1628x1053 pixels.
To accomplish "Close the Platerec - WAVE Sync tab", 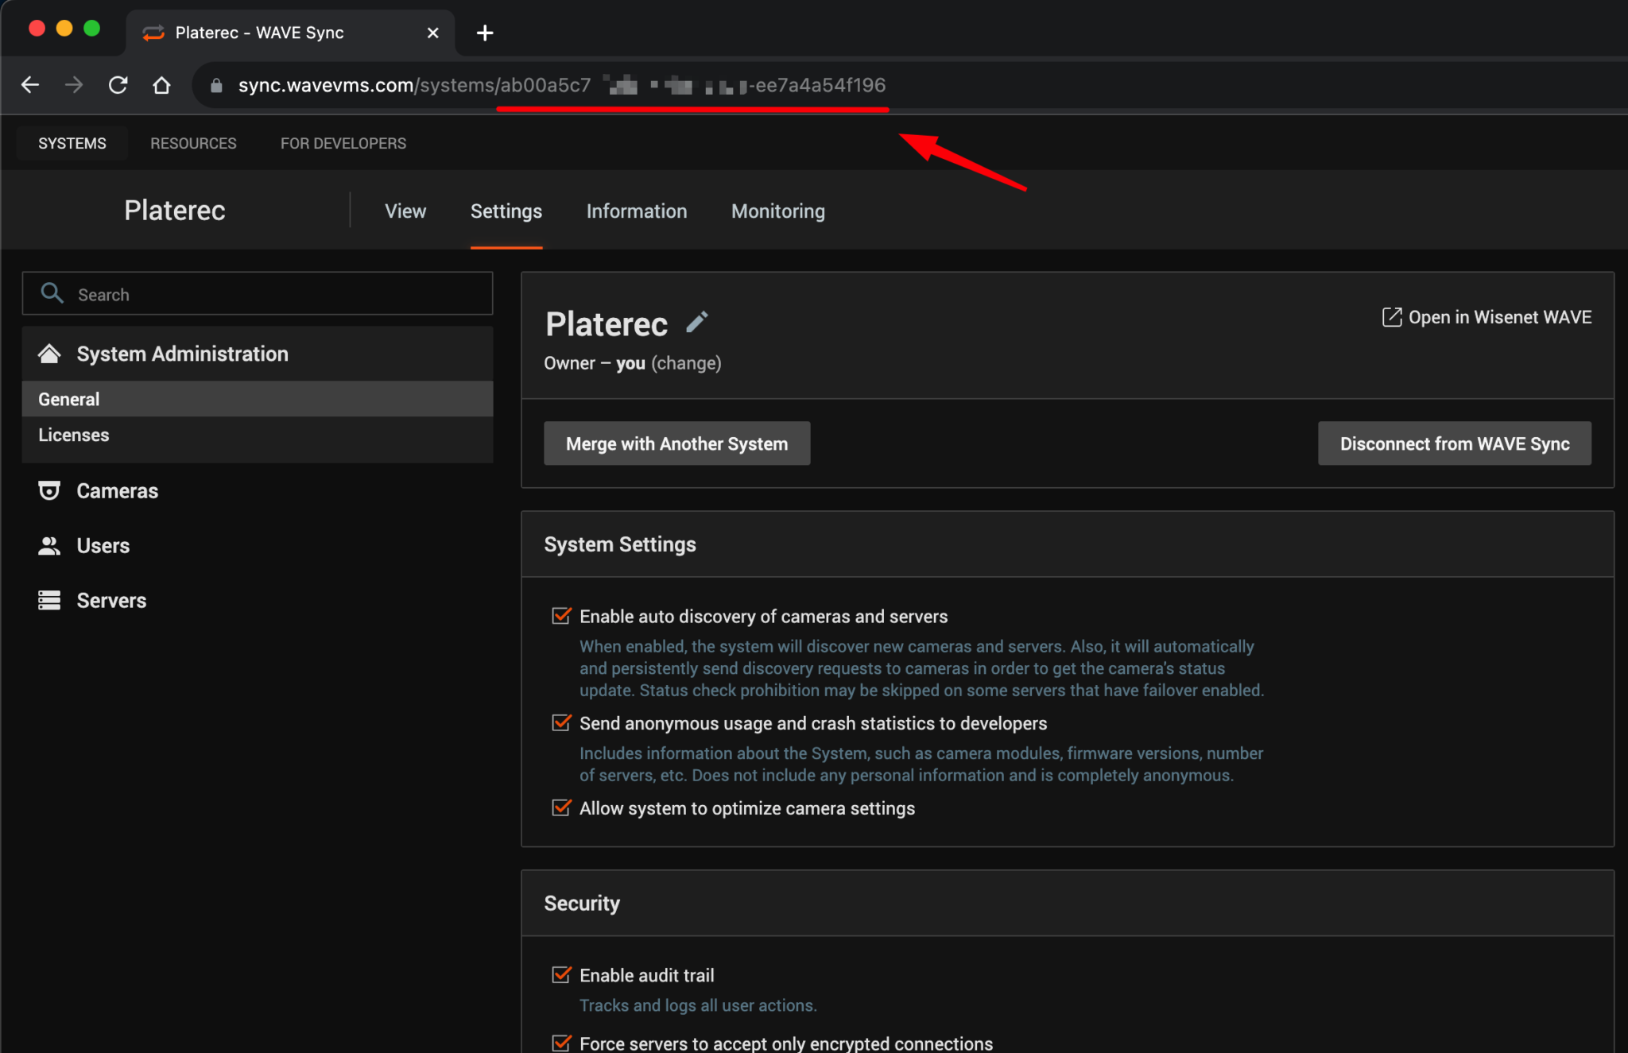I will pyautogui.click(x=432, y=33).
